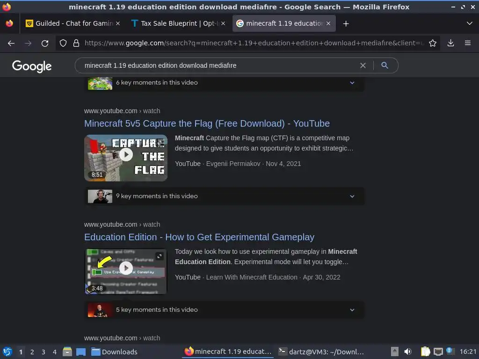Open clipboard manager tray icon
Image resolution: width=479 pixels, height=359 pixels.
(425, 352)
